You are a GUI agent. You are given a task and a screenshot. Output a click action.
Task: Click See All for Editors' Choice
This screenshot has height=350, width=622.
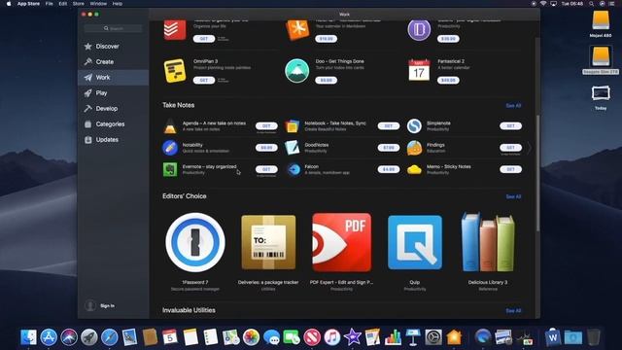tap(513, 196)
